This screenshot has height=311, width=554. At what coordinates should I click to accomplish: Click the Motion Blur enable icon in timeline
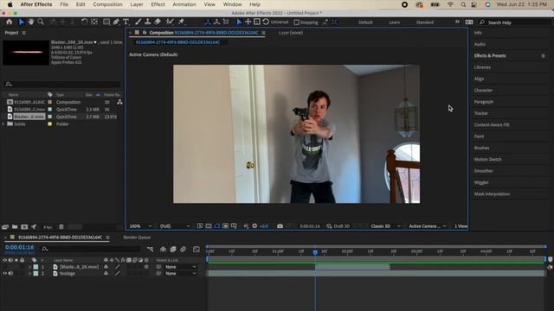point(183,250)
